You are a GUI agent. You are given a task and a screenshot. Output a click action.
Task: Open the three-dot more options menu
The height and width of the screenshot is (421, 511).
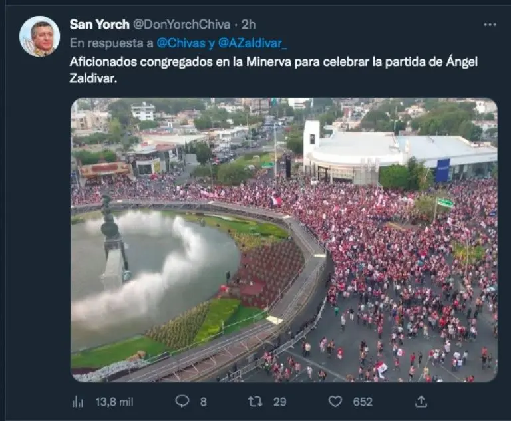pyautogui.click(x=490, y=25)
